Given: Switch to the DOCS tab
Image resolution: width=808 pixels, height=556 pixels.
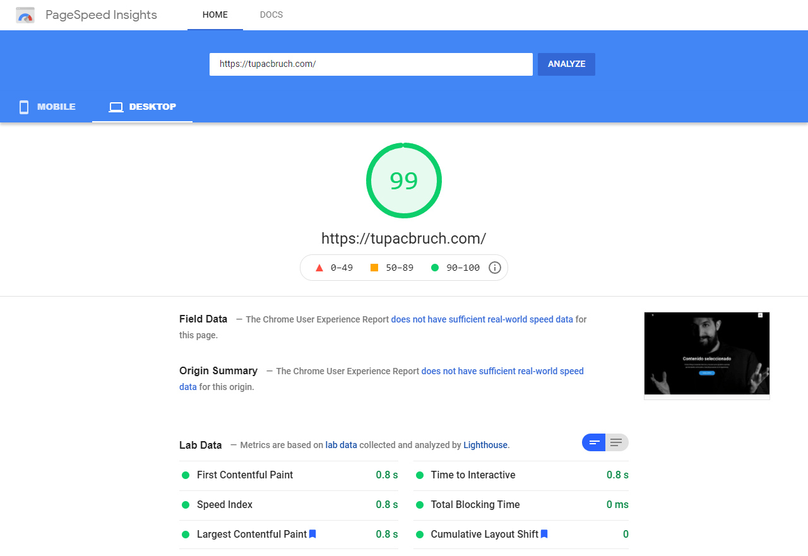Looking at the screenshot, I should [x=271, y=15].
